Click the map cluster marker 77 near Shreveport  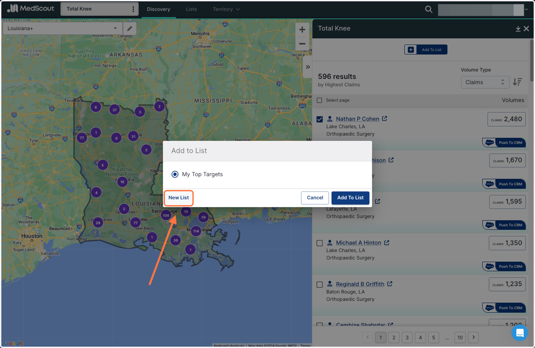click(x=82, y=138)
